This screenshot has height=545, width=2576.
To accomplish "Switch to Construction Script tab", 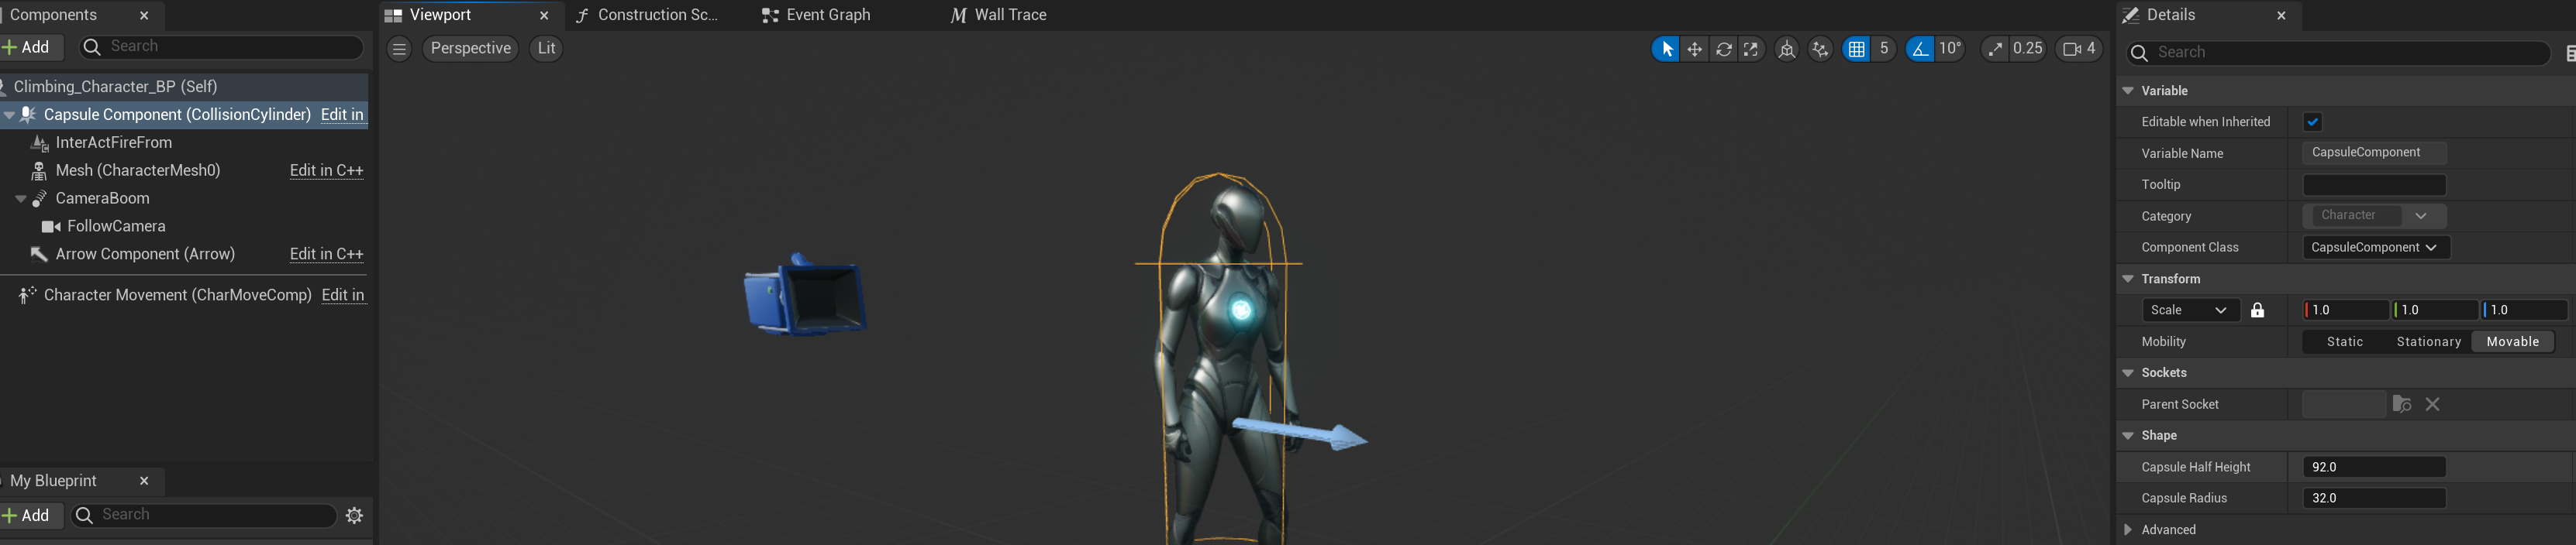I will pos(657,15).
